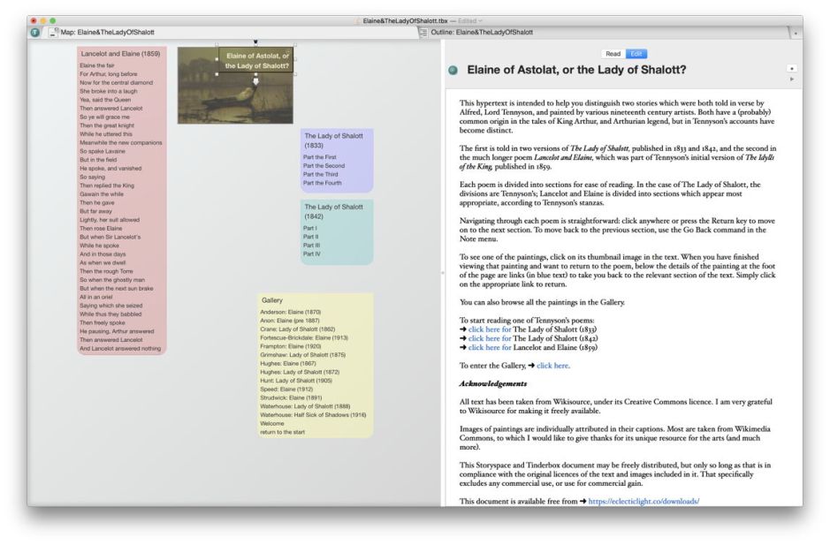Screen dimensions: 830x545
Task: Click the outline view icon beside the Outline tab
Action: (423, 32)
